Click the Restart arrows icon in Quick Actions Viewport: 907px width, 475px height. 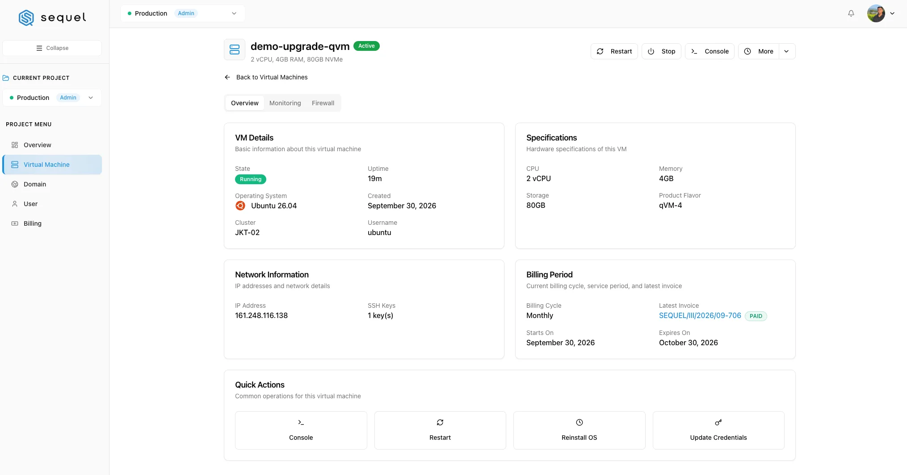pyautogui.click(x=440, y=422)
